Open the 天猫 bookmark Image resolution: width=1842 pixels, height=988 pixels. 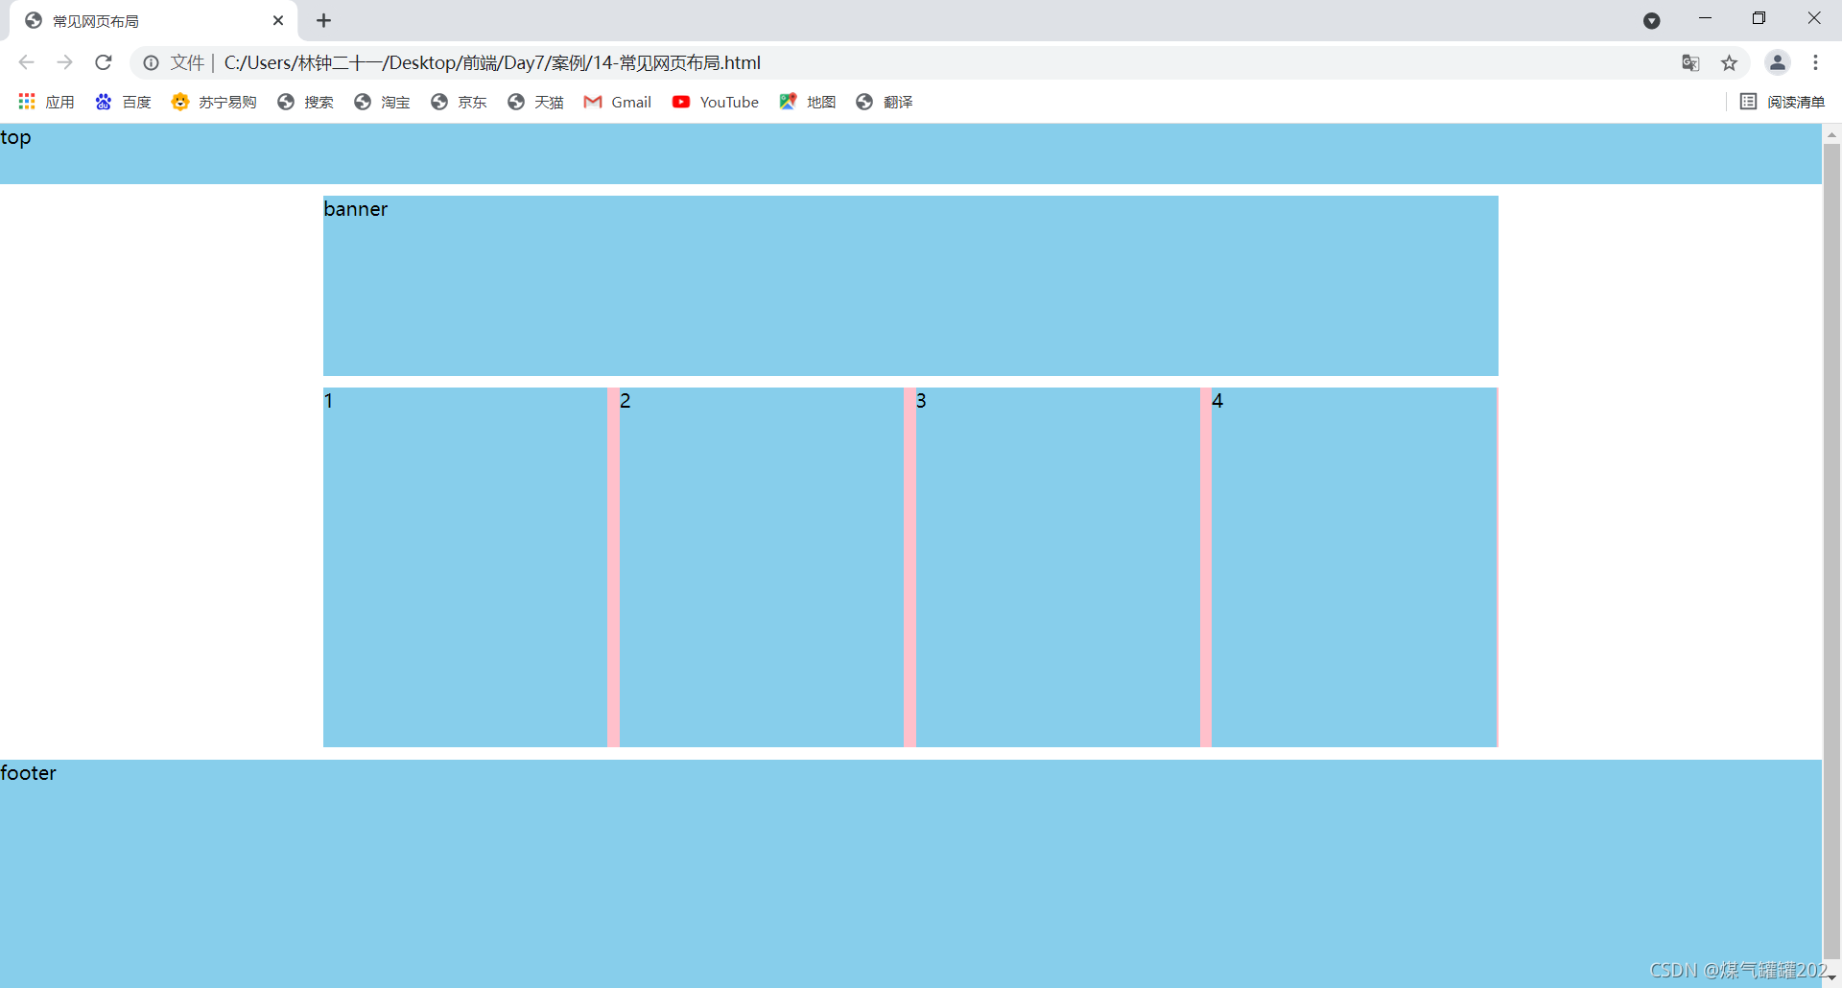coord(535,102)
